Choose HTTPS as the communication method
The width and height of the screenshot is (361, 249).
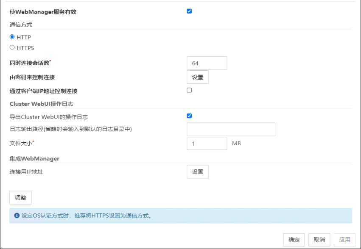pyautogui.click(x=12, y=48)
